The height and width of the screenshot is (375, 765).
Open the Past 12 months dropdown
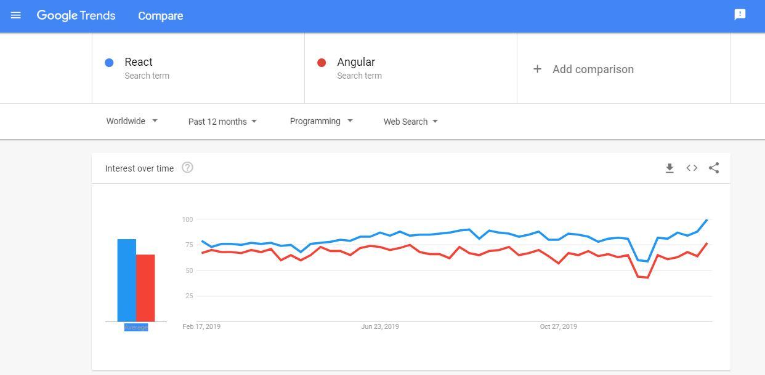point(222,121)
